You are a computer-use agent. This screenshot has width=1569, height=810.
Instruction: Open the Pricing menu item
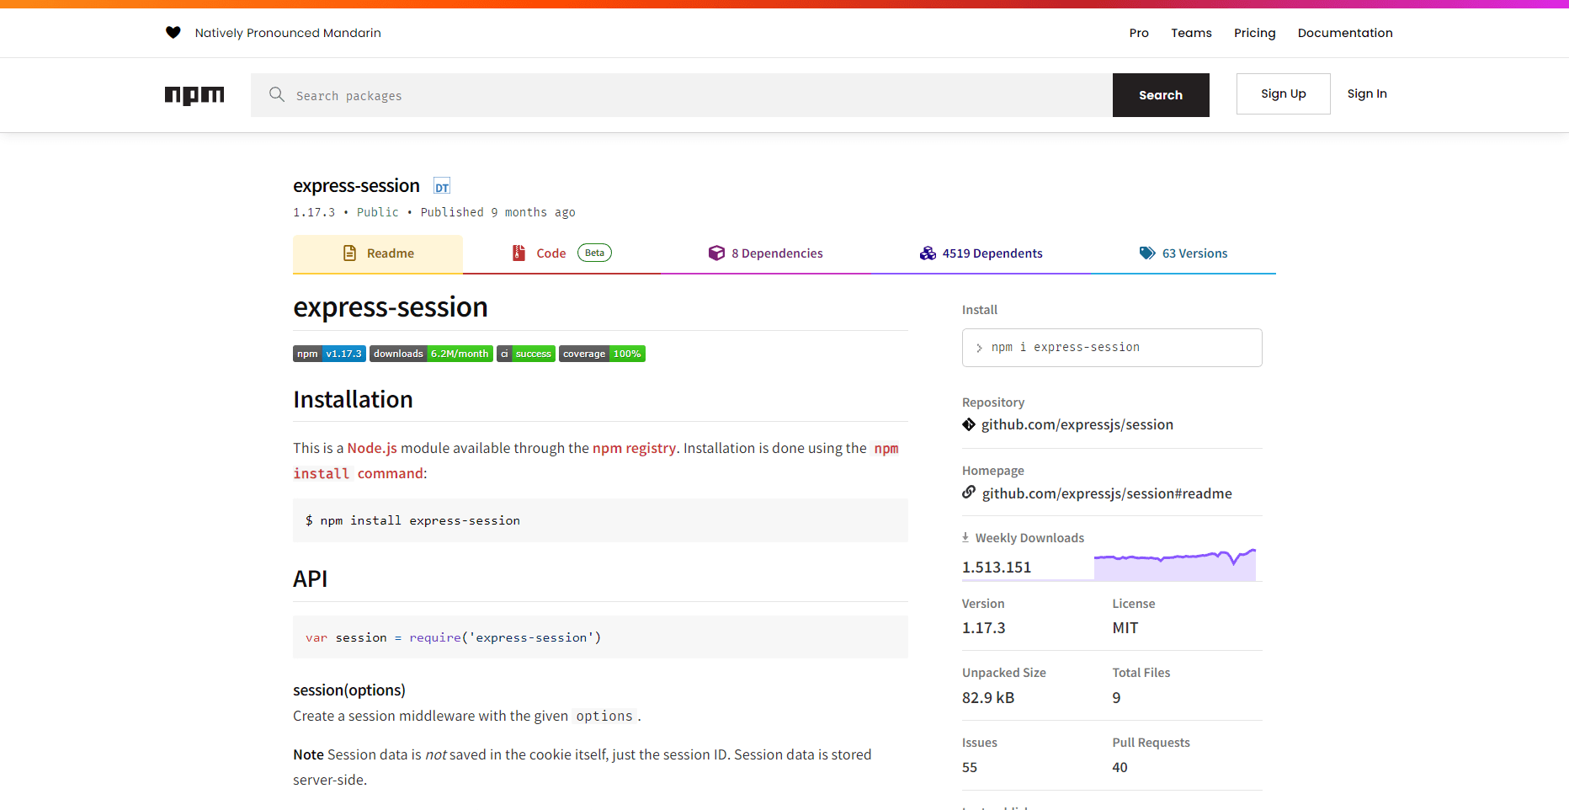[1254, 33]
